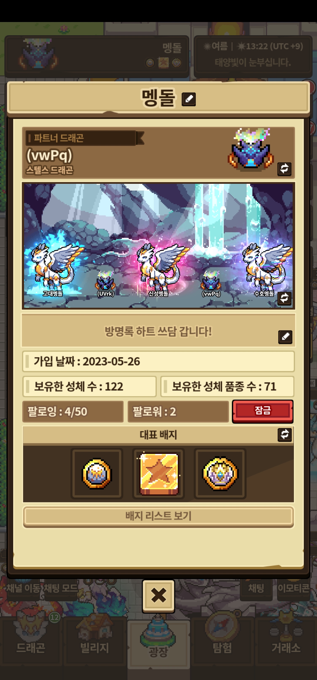
Task: Go to the 탐험 tab
Action: 222,640
